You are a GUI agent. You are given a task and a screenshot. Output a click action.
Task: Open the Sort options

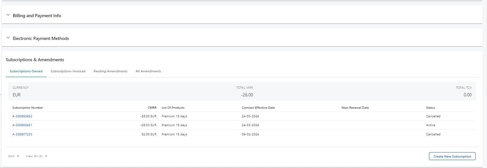11,156
